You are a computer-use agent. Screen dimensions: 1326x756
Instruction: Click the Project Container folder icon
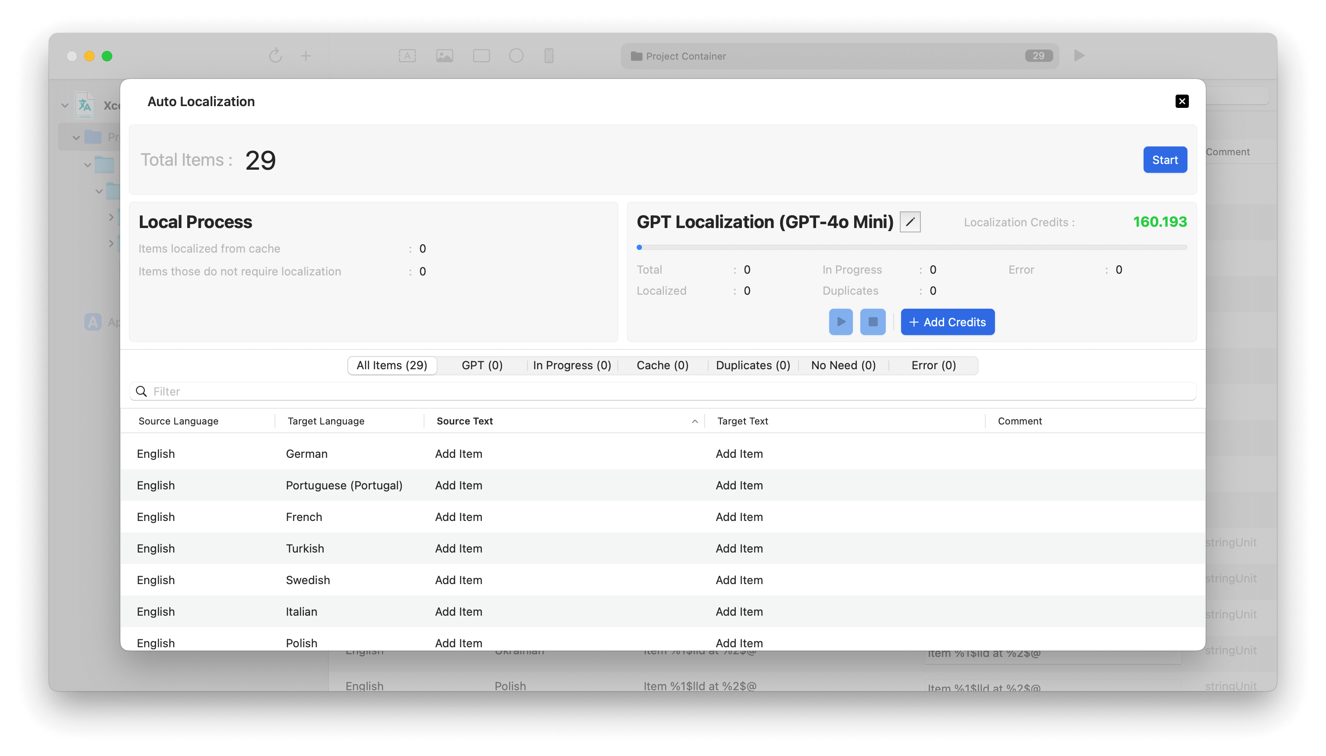pyautogui.click(x=636, y=56)
